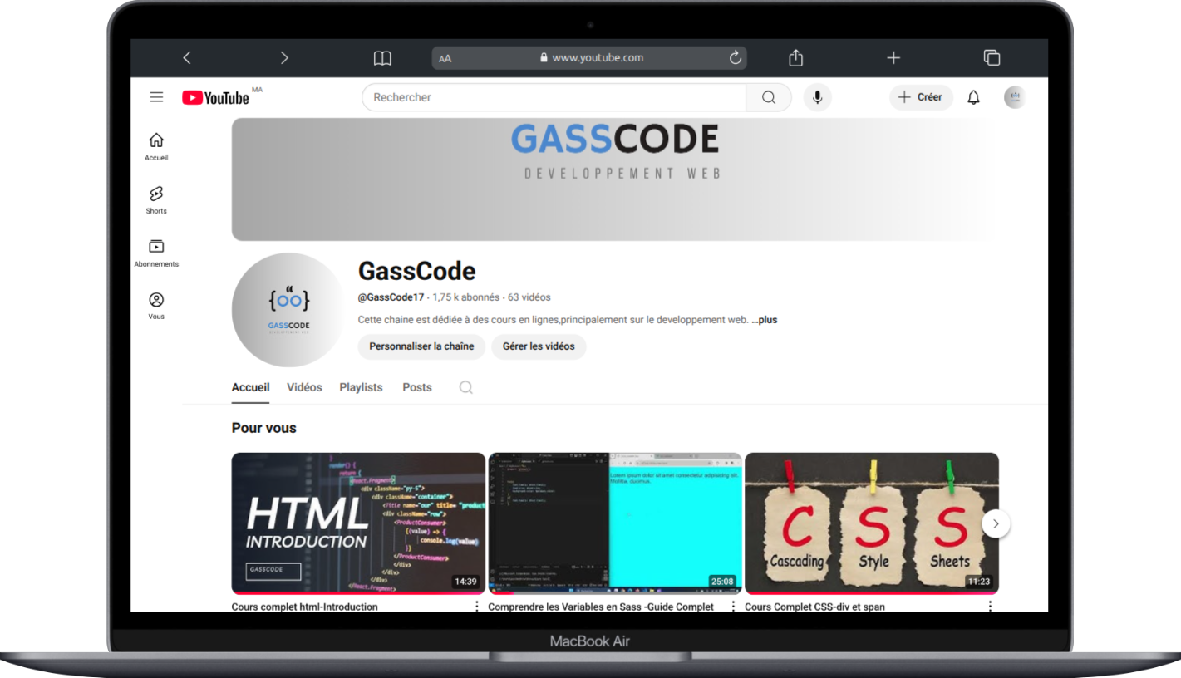Start voice search with the microphone icon
The image size is (1181, 678).
[817, 97]
